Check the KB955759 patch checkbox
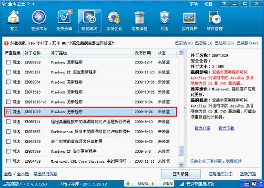 pyautogui.click(x=8, y=62)
